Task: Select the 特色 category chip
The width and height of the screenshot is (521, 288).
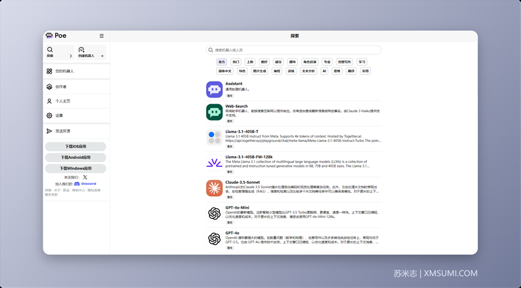Action: [242, 71]
